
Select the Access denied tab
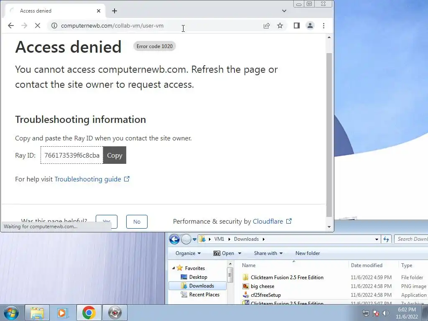coord(55,11)
